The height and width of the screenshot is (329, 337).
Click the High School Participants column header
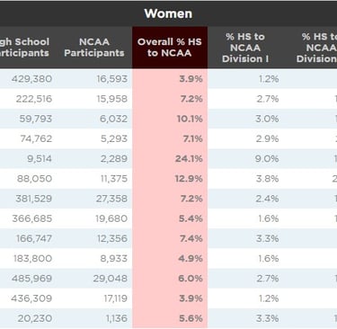pos(24,48)
